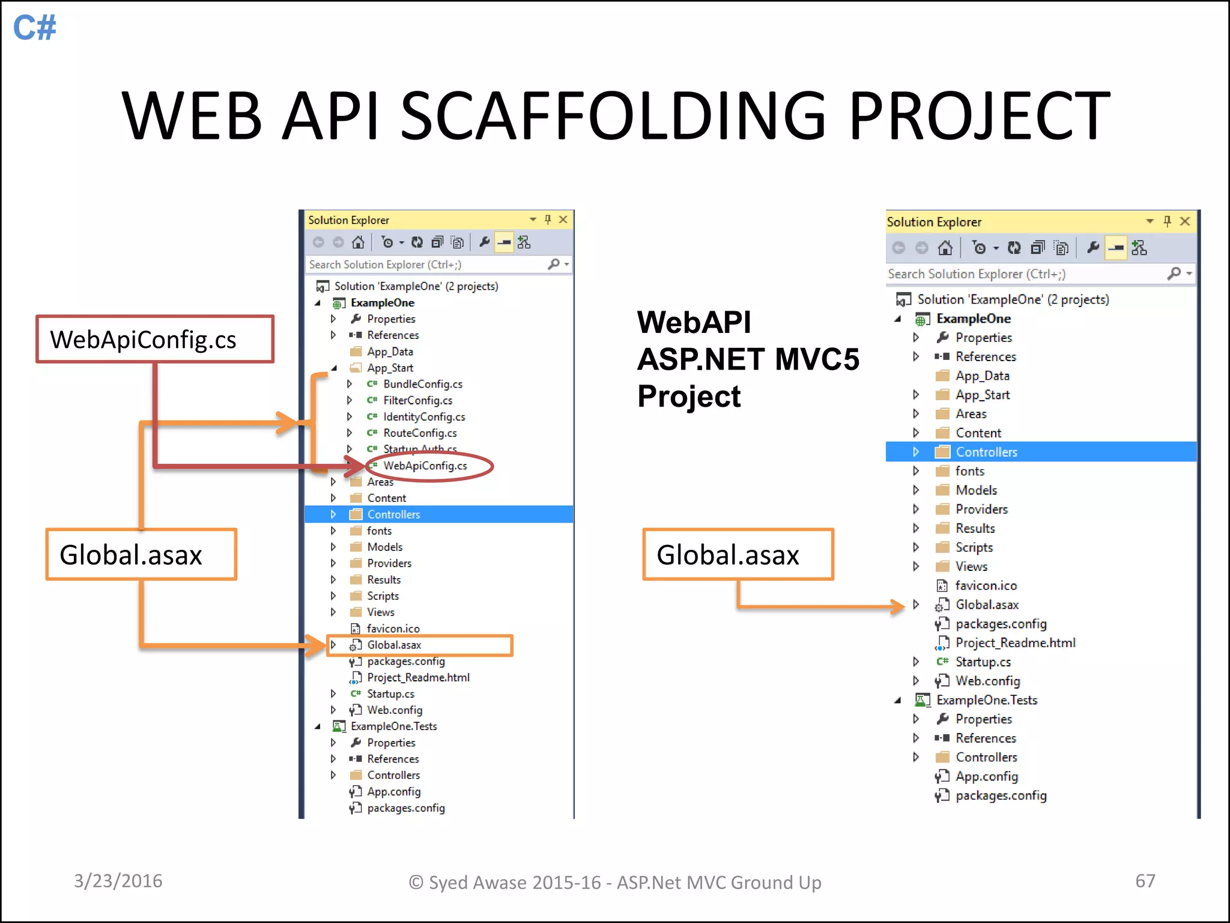This screenshot has width=1230, height=923.
Task: Collapse ExampleOne.Tests project in right tree
Action: (898, 700)
